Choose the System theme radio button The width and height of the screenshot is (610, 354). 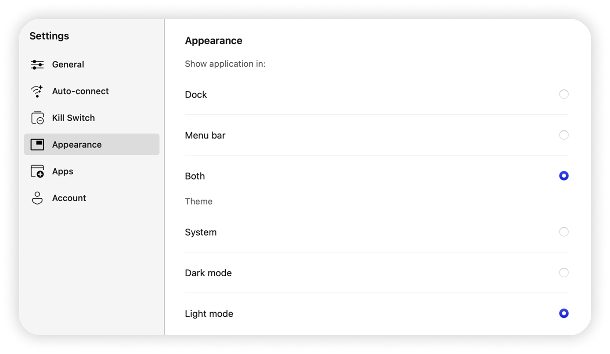pos(563,232)
